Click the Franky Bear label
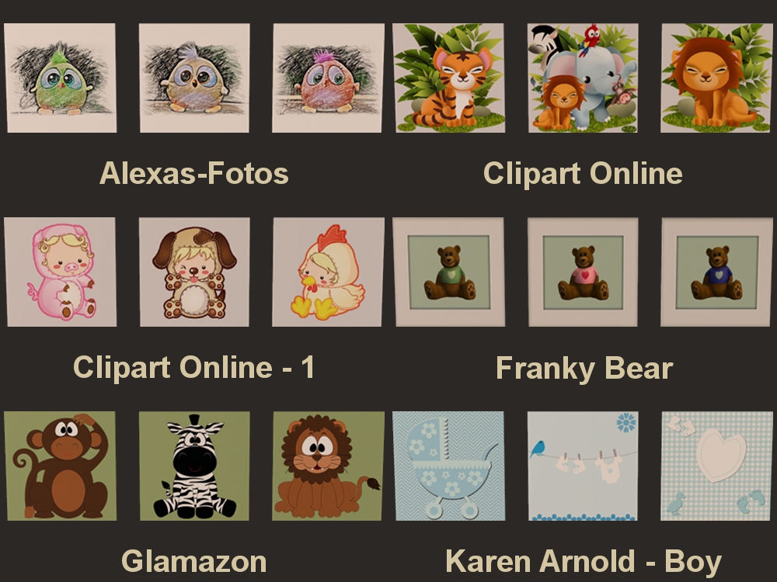This screenshot has height=582, width=777. click(584, 368)
